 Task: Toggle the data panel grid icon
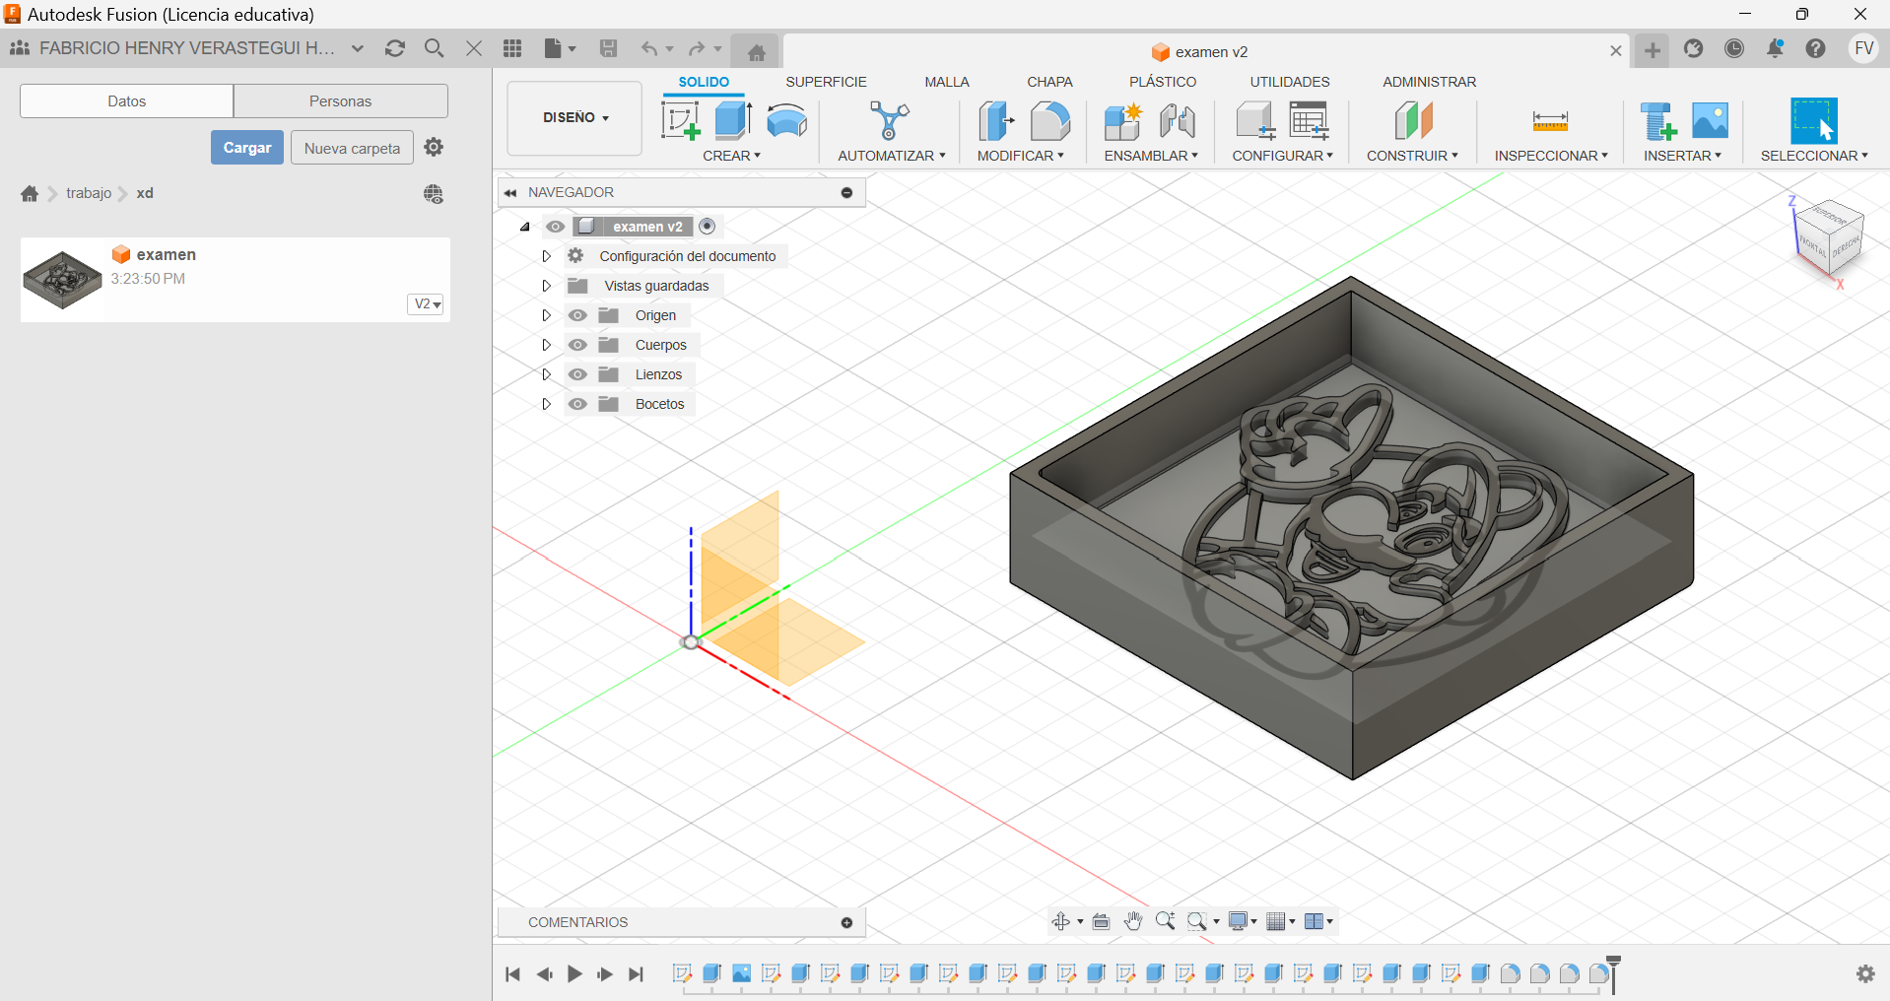tap(512, 48)
